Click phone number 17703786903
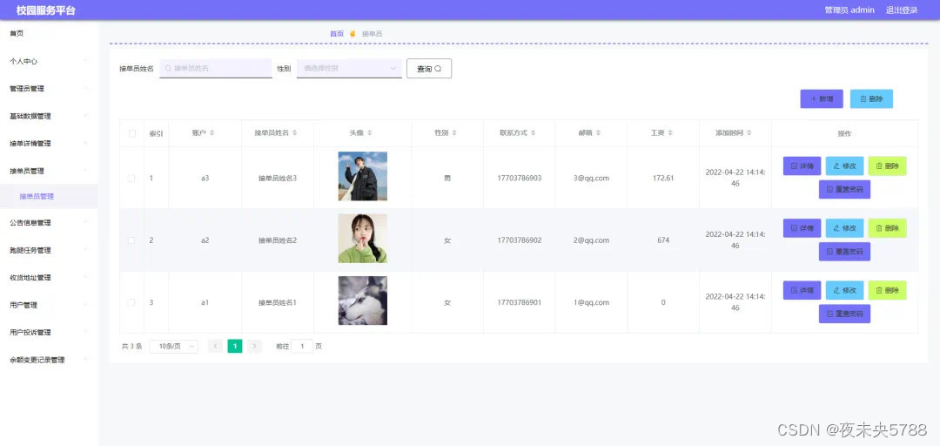 (519, 179)
